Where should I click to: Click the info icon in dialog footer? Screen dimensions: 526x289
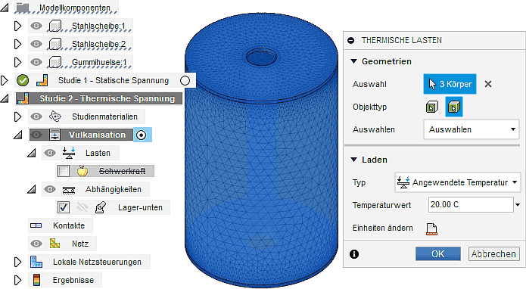pos(354,254)
